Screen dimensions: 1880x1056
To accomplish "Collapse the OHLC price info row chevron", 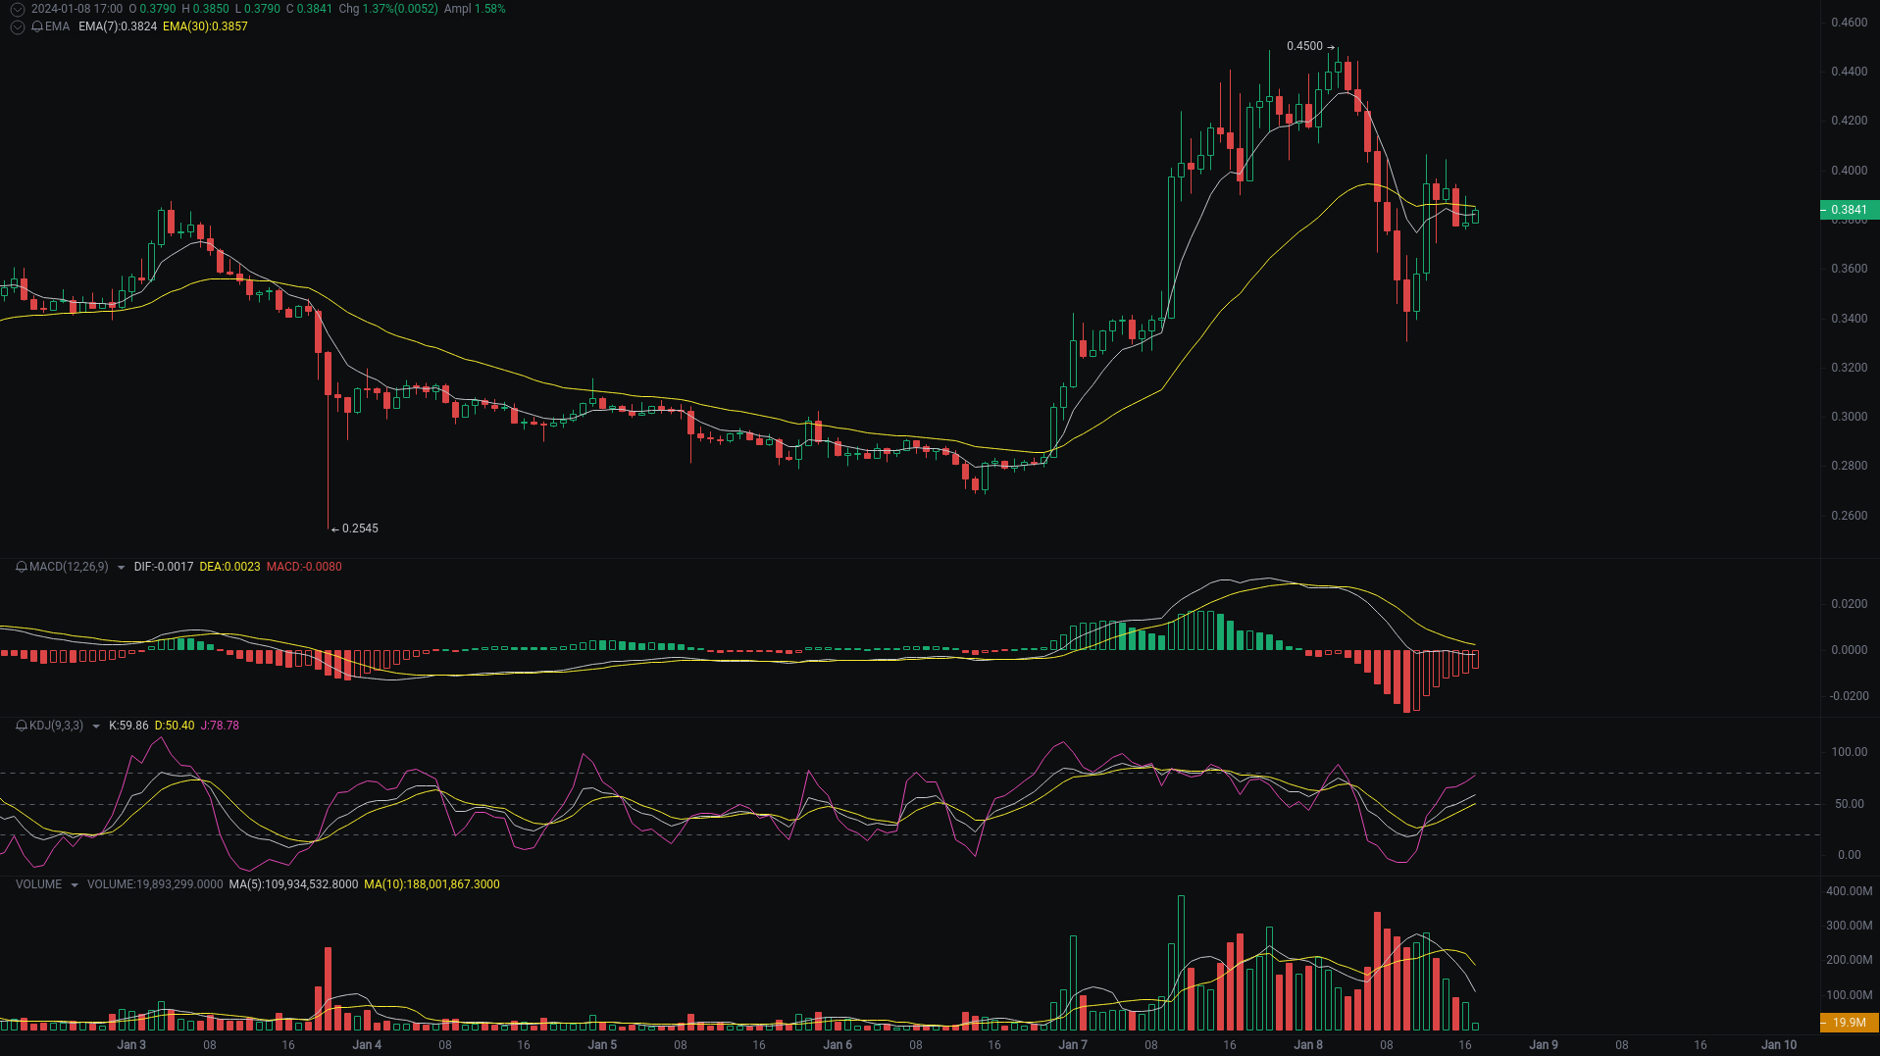I will 16,9.
